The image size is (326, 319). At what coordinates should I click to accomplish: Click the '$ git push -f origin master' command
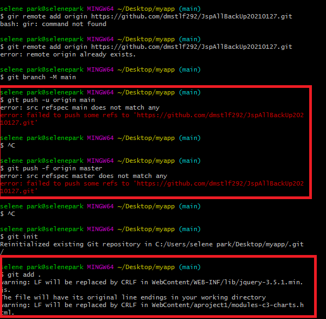[x=52, y=168]
